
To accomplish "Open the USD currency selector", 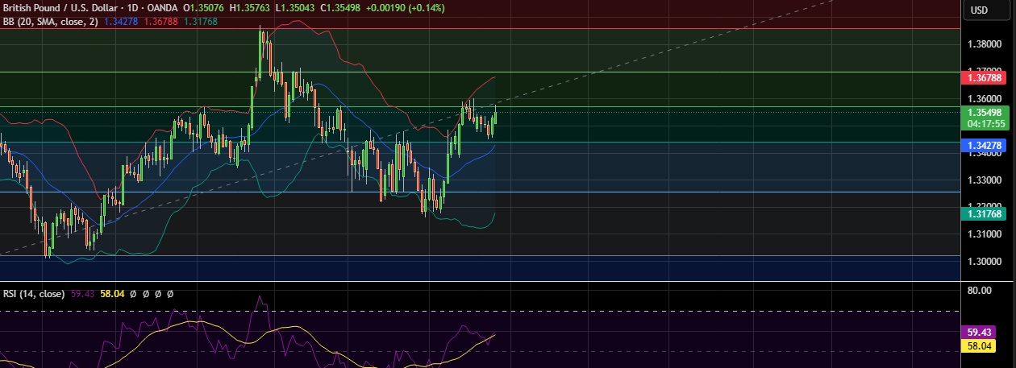I will (x=979, y=10).
